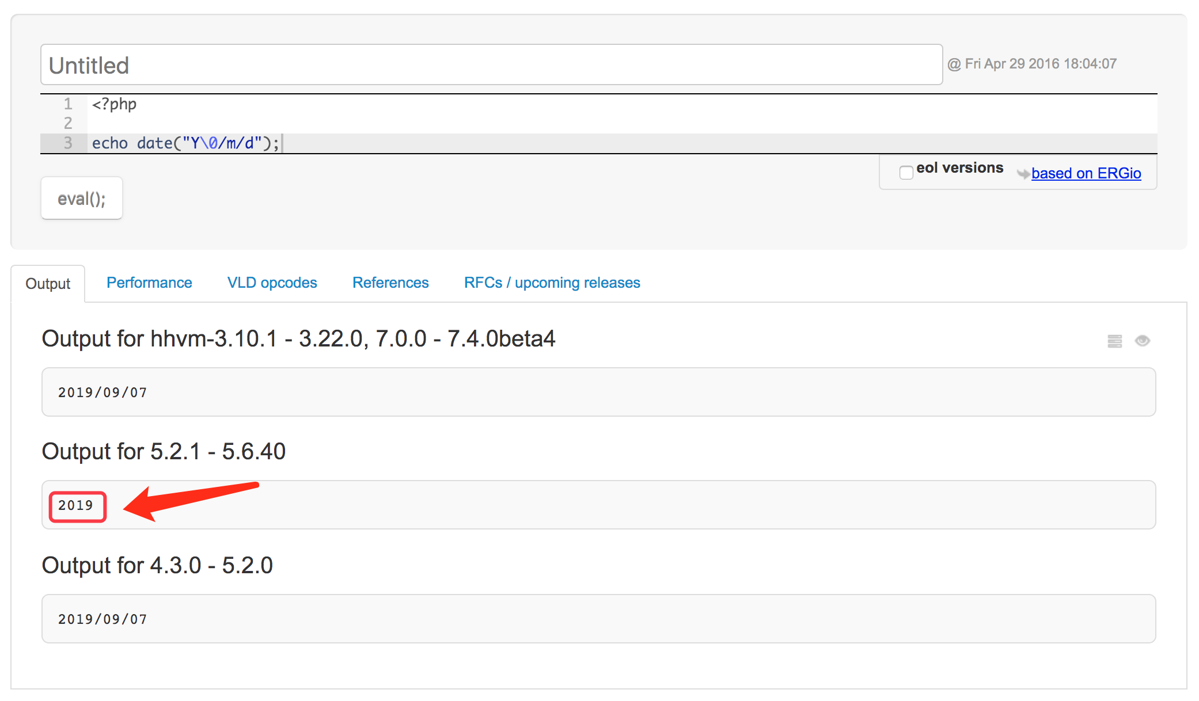
Task: Click output 2019/09/07 under hhvm heading
Action: click(x=103, y=393)
